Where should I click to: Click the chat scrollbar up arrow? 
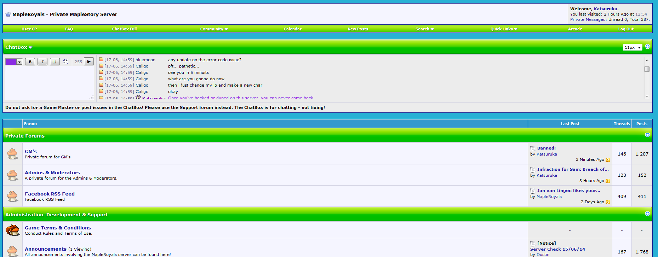coord(647,60)
